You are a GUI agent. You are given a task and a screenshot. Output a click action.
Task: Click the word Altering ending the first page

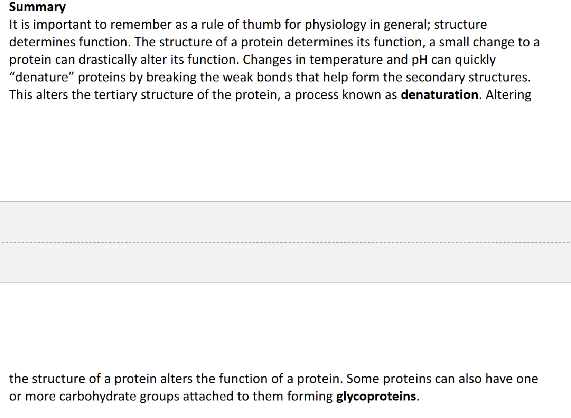pyautogui.click(x=508, y=95)
